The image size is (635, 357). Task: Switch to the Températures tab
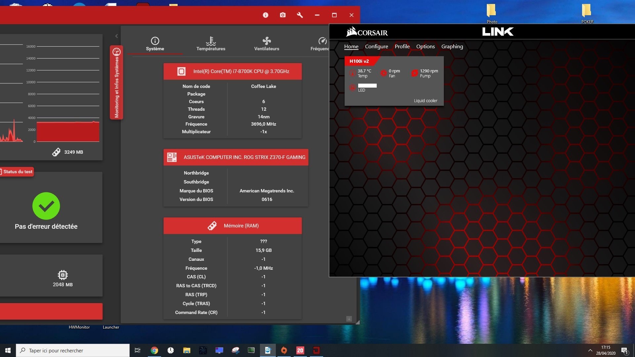pyautogui.click(x=211, y=44)
